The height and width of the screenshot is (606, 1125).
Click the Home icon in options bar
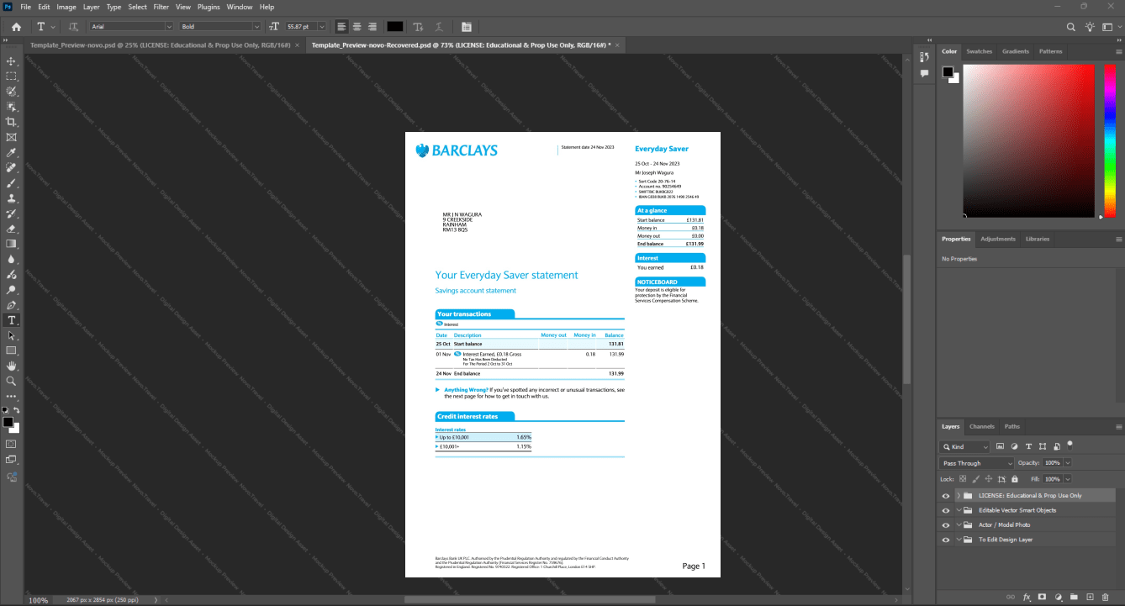tap(16, 27)
